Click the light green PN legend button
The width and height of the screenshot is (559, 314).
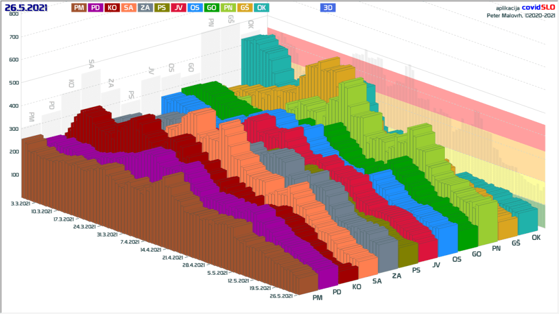coord(228,8)
